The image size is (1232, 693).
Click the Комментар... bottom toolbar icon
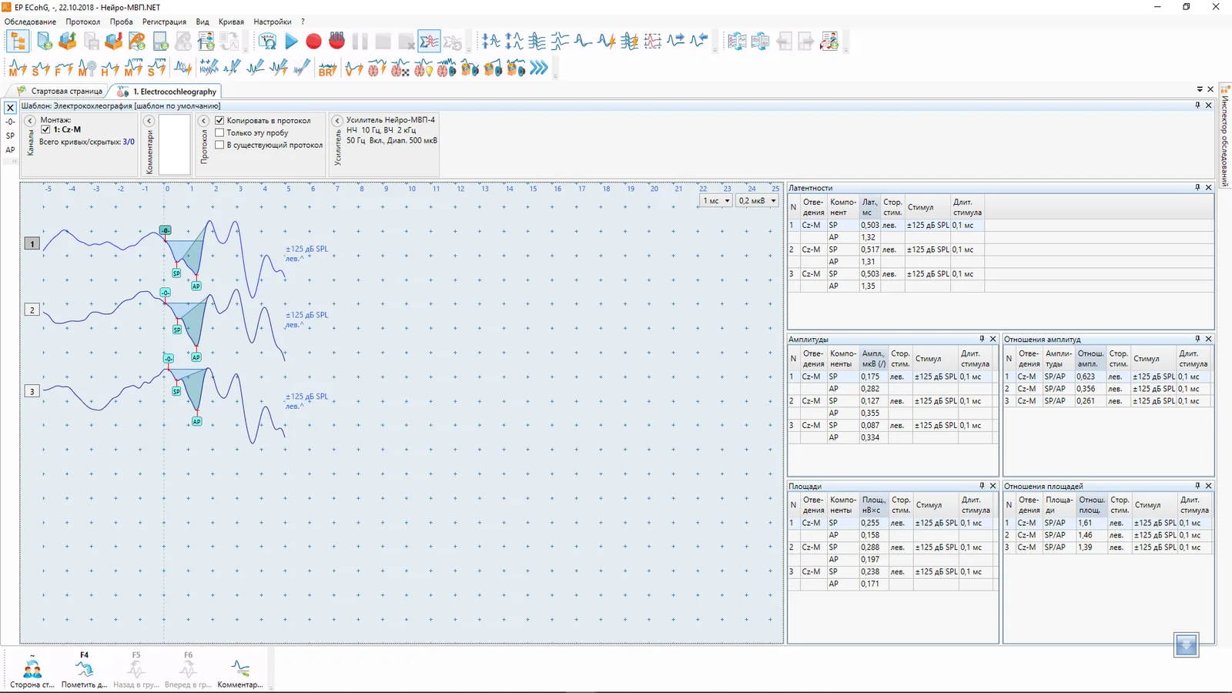[240, 670]
